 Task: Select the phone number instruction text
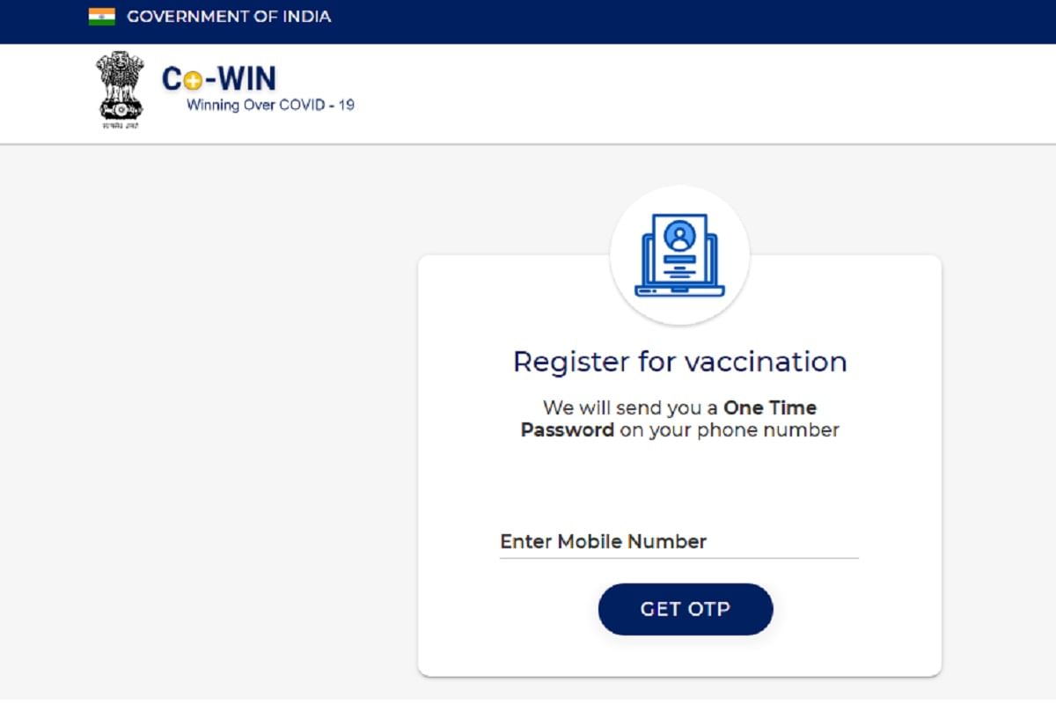coord(678,419)
